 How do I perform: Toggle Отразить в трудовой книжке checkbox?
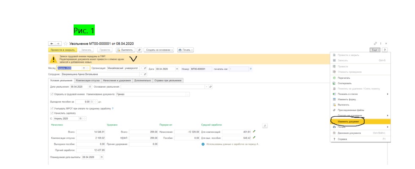click(52, 94)
